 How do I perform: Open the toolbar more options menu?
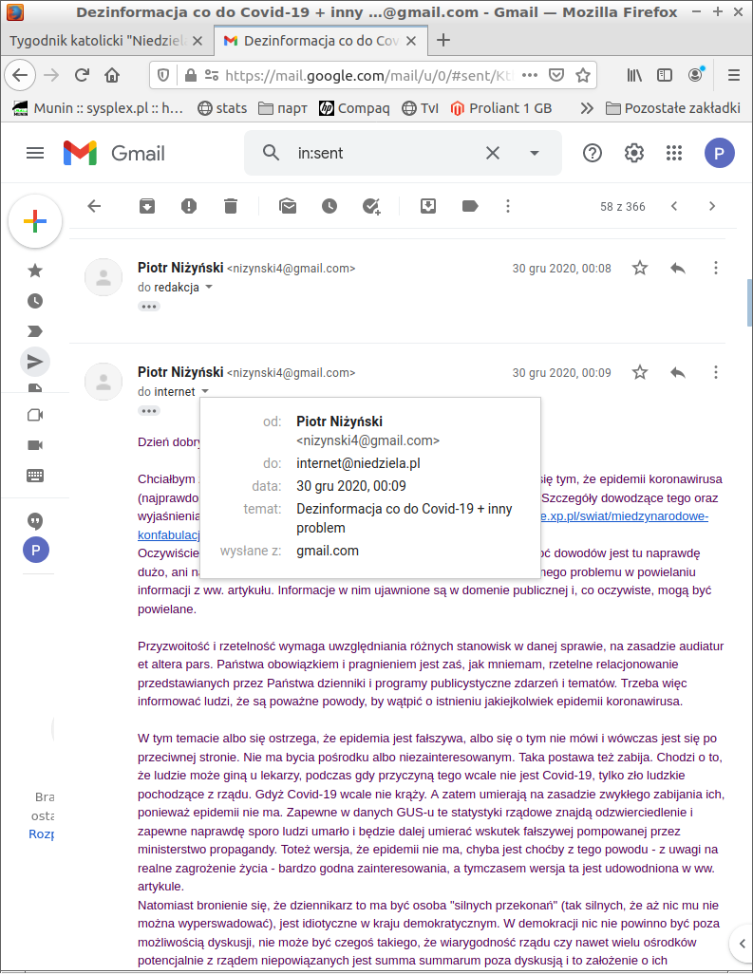tap(508, 206)
